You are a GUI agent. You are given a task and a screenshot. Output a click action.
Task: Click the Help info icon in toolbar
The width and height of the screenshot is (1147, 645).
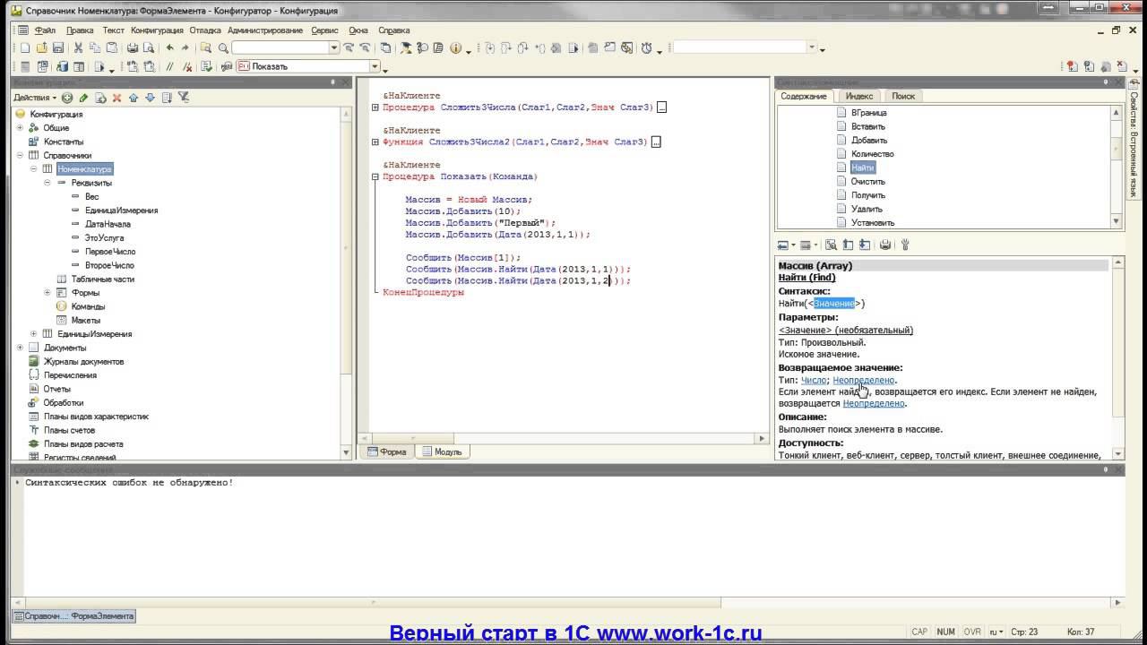pos(455,48)
